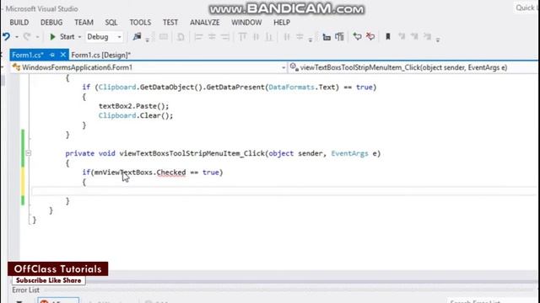Click in the Quick Launch search box
The width and height of the screenshot is (540, 303).
tap(526, 8)
